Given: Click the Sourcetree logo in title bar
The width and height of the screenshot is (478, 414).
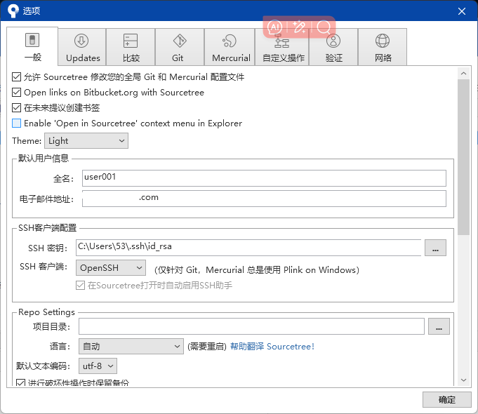Looking at the screenshot, I should pyautogui.click(x=13, y=11).
